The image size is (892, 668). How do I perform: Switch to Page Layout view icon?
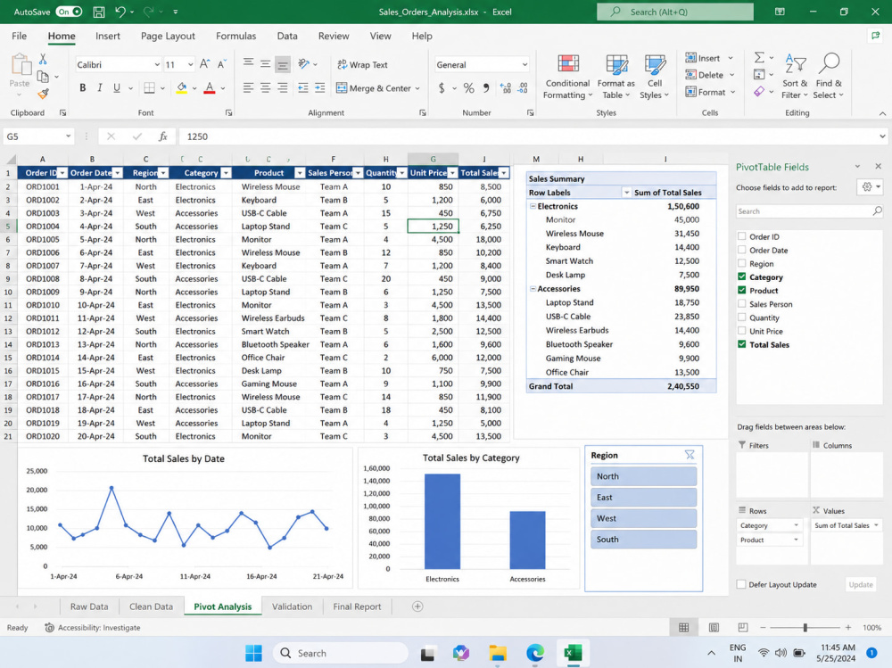pyautogui.click(x=714, y=628)
